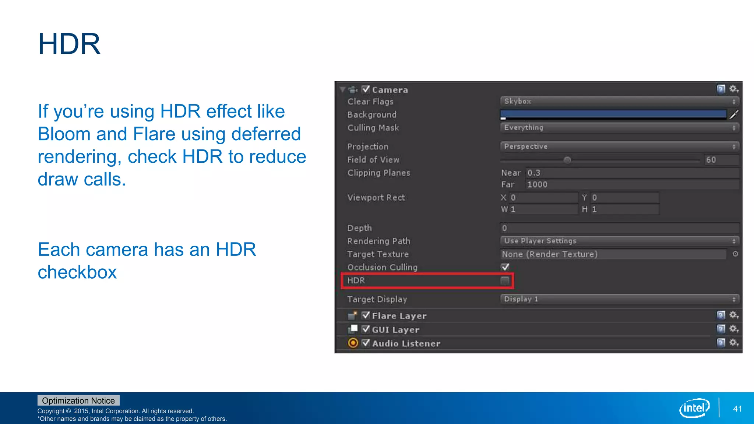Open the Clear Flags Skybox dropdown
Screen dimensions: 754x424
619,102
